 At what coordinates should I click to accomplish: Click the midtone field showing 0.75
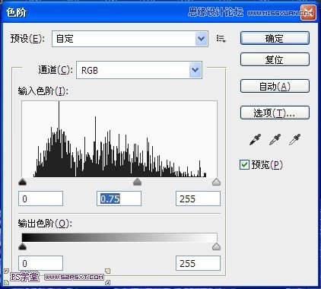tap(119, 198)
